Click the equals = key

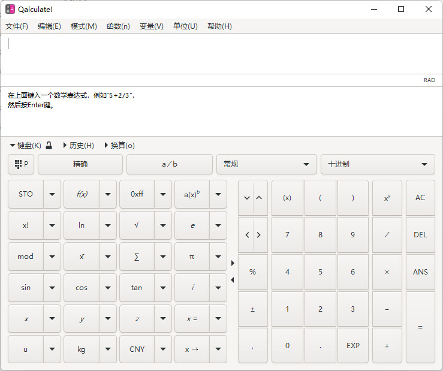point(420,327)
